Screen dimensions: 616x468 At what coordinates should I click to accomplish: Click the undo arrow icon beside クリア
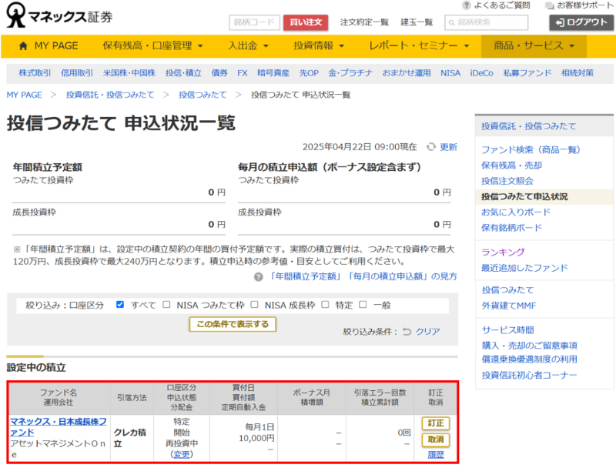click(407, 331)
